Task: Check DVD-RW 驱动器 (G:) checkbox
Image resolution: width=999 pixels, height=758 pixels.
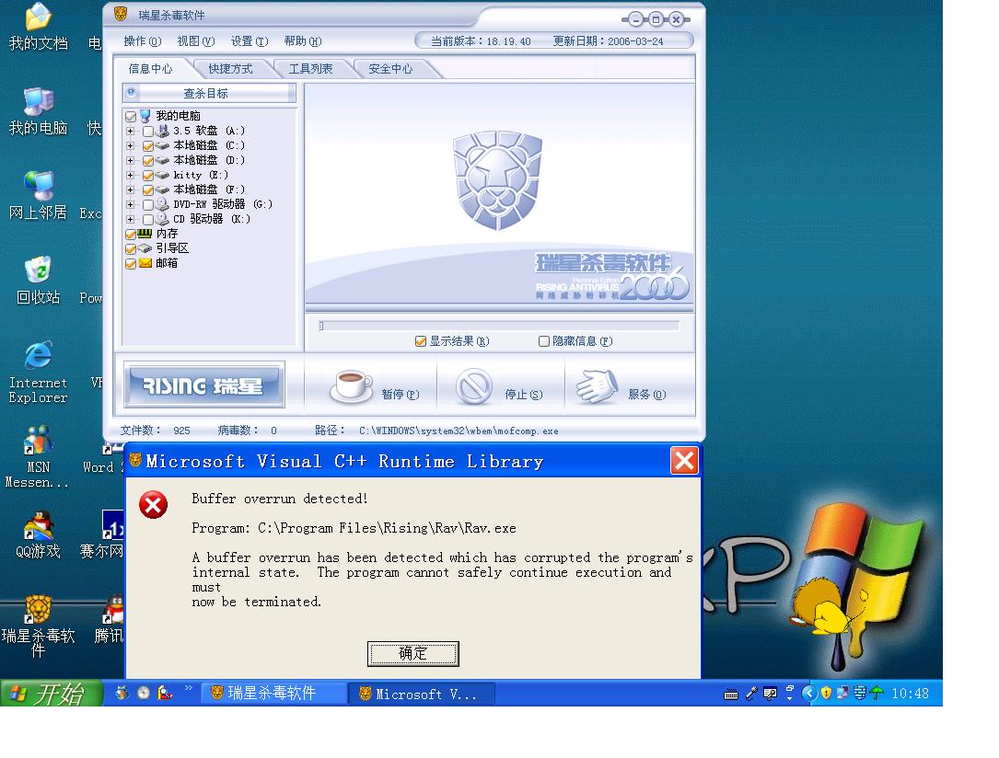Action: click(148, 205)
